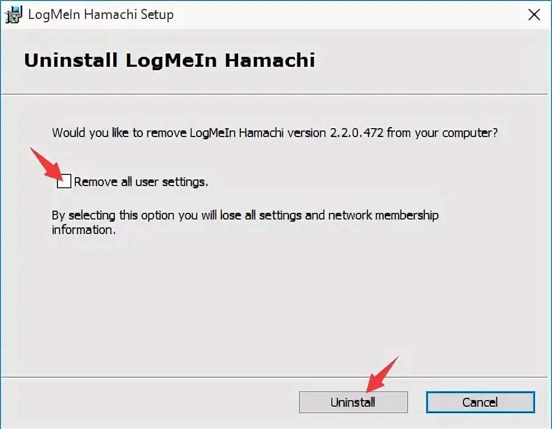
Task: Click the 'LogMeIn Hamachi Setup' window title text
Action: [x=101, y=15]
